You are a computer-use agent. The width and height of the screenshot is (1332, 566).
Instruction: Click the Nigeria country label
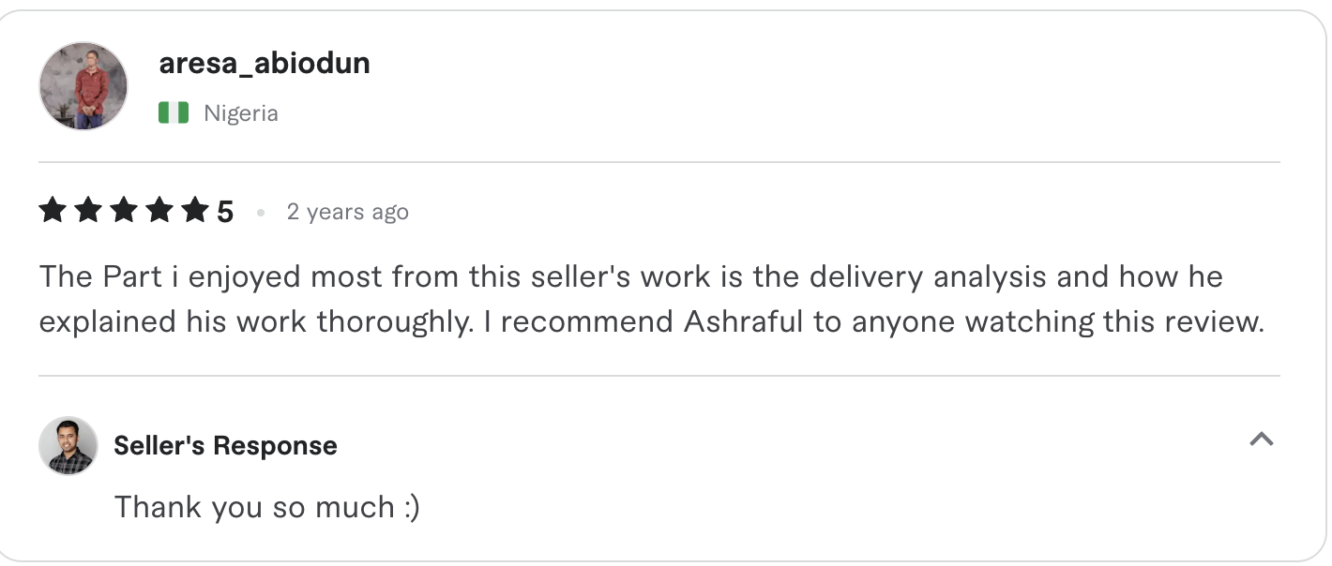click(241, 112)
